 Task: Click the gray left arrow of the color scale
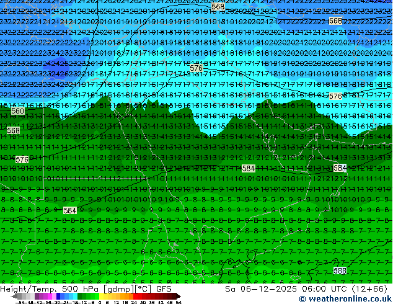pos(14,297)
